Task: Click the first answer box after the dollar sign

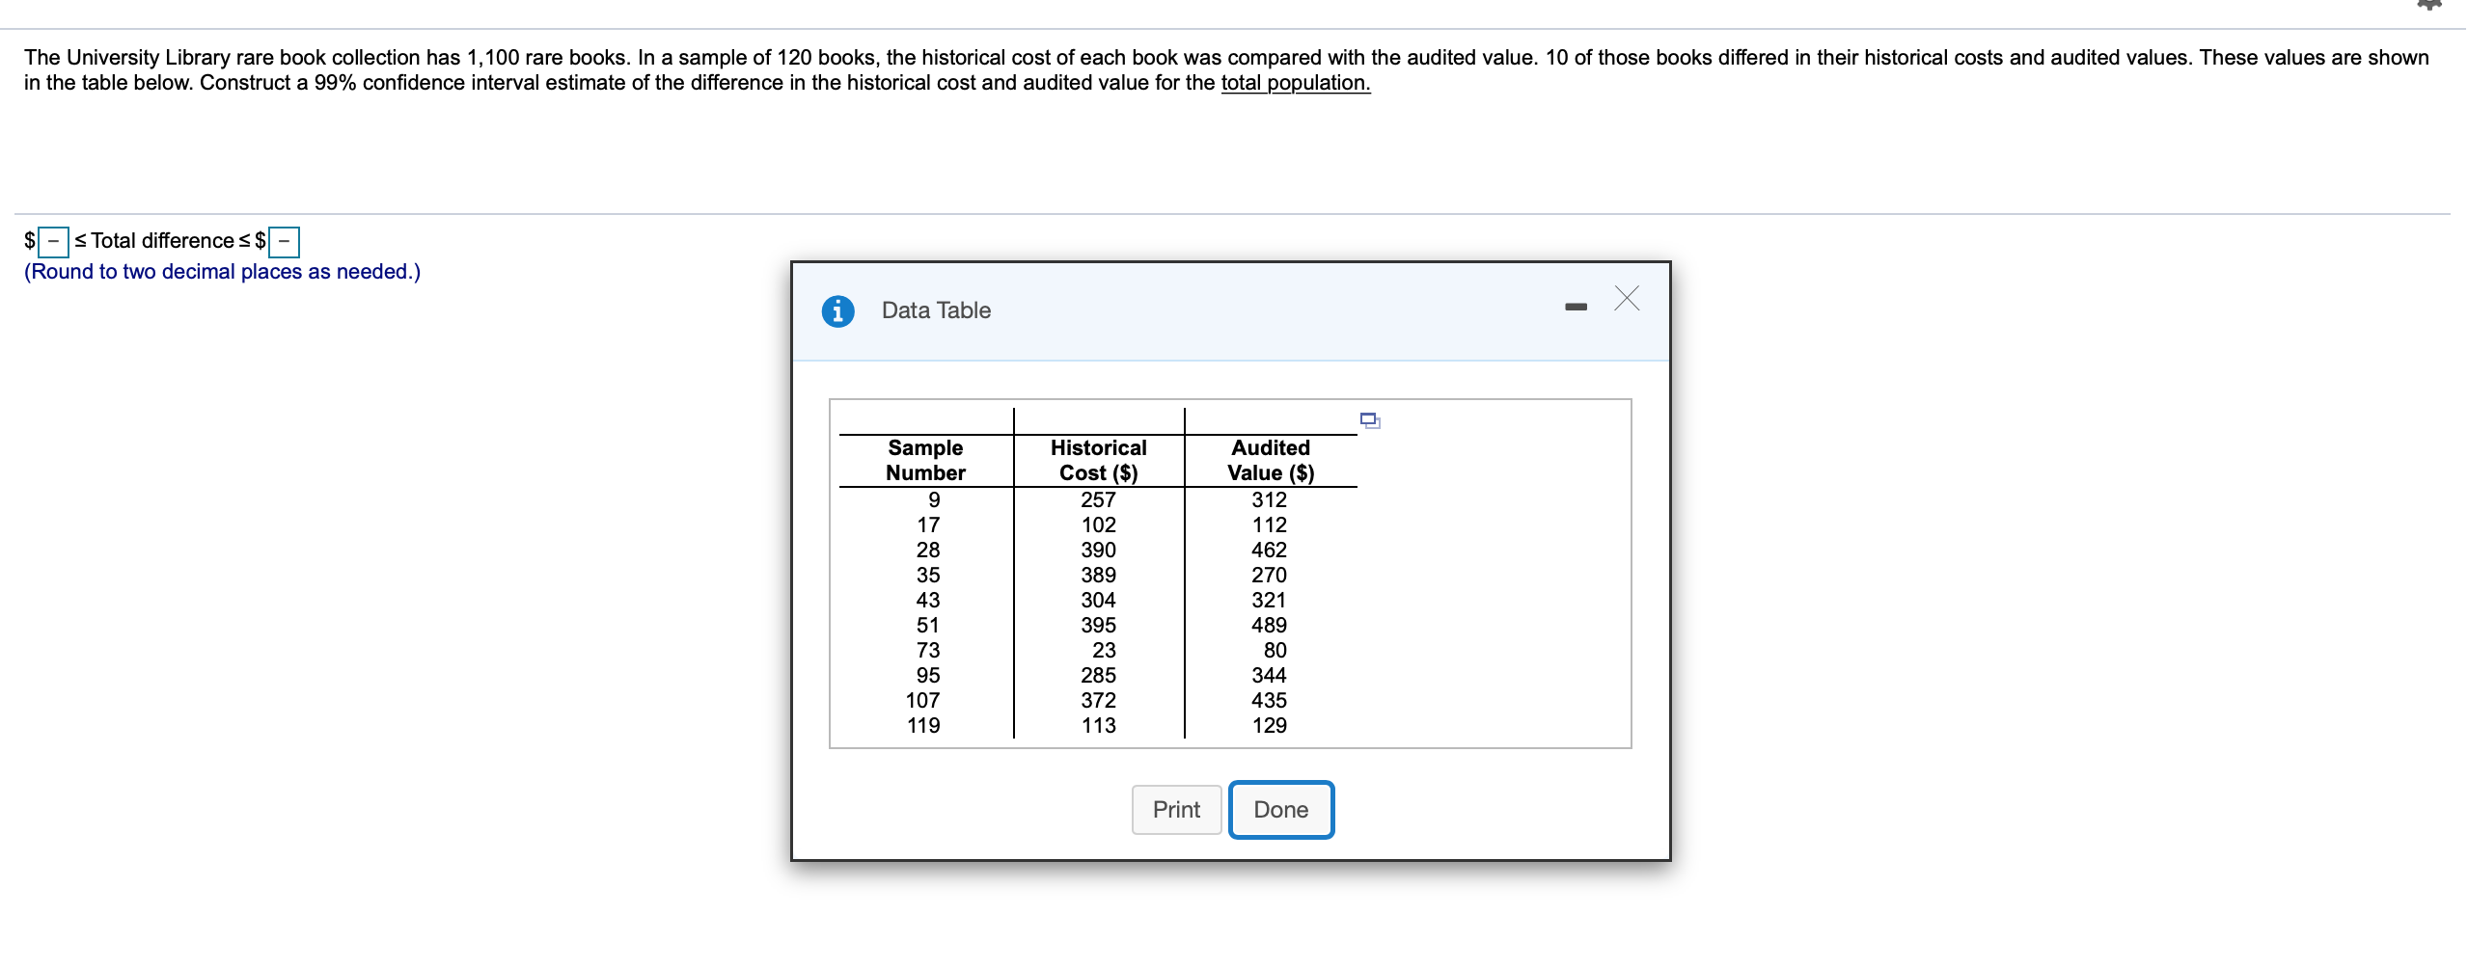Action: (x=53, y=241)
